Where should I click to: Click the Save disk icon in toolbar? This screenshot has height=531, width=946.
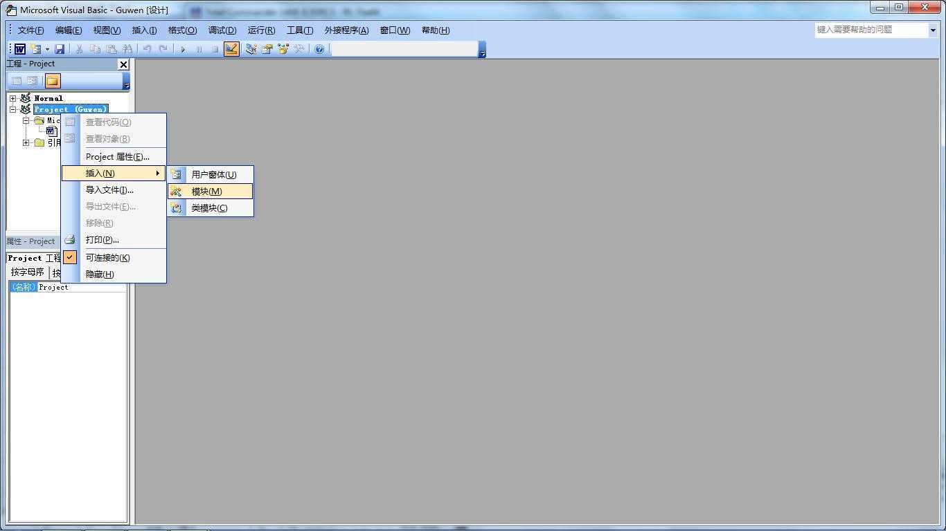click(60, 49)
